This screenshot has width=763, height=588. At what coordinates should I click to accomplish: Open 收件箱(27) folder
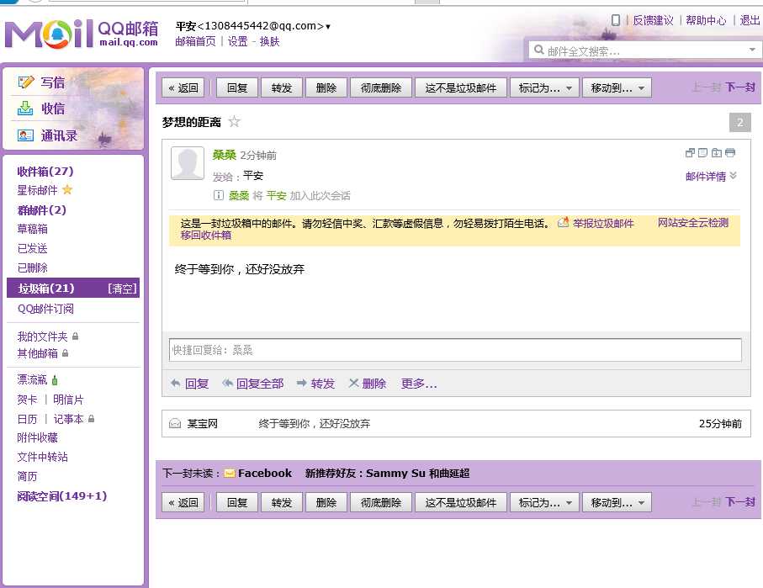45,172
